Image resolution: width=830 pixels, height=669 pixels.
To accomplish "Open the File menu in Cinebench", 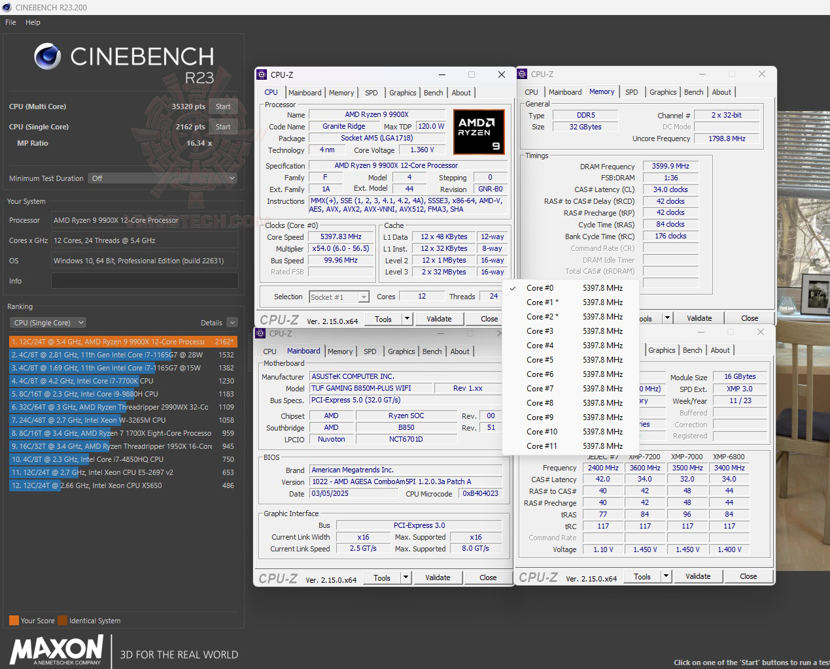I will coord(10,22).
